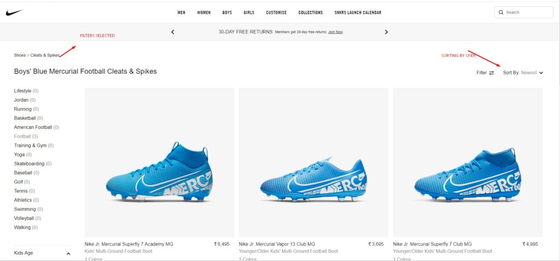This screenshot has height=261, width=560.
Task: Open the Collections menu
Action: click(310, 13)
